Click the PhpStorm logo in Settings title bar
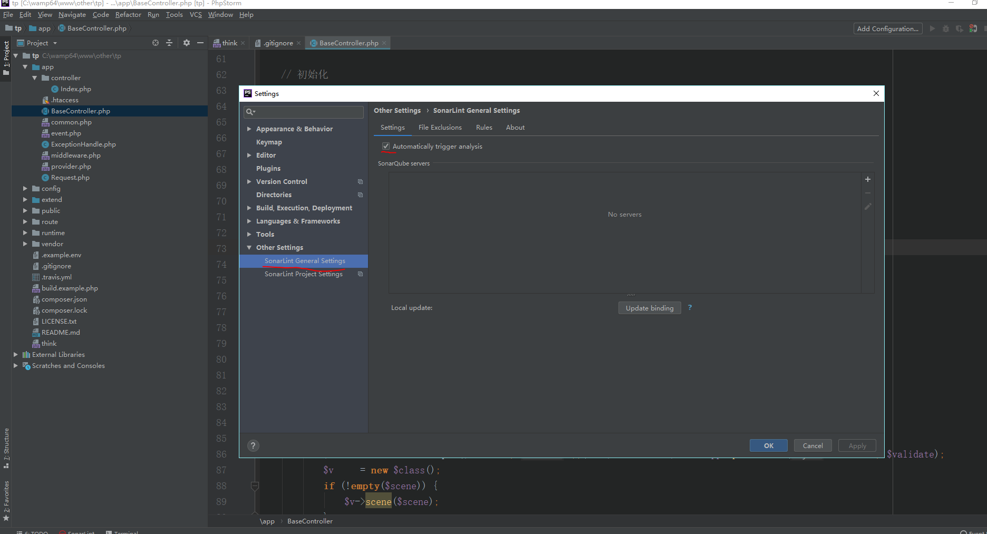The width and height of the screenshot is (987, 534). point(248,93)
